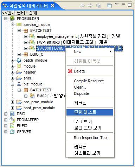The image size is (135, 167).
Task: Click the header folder icon
Action: [x=19, y=72]
